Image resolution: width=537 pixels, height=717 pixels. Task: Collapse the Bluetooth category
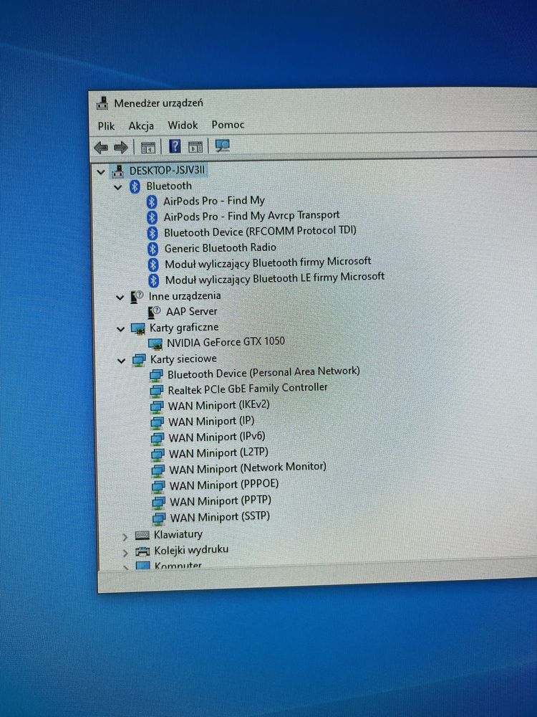tap(118, 187)
